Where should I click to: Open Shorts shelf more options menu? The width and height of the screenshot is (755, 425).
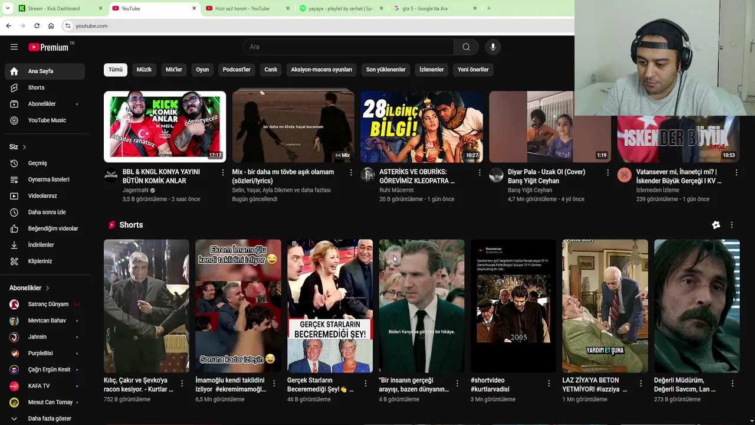click(x=731, y=225)
